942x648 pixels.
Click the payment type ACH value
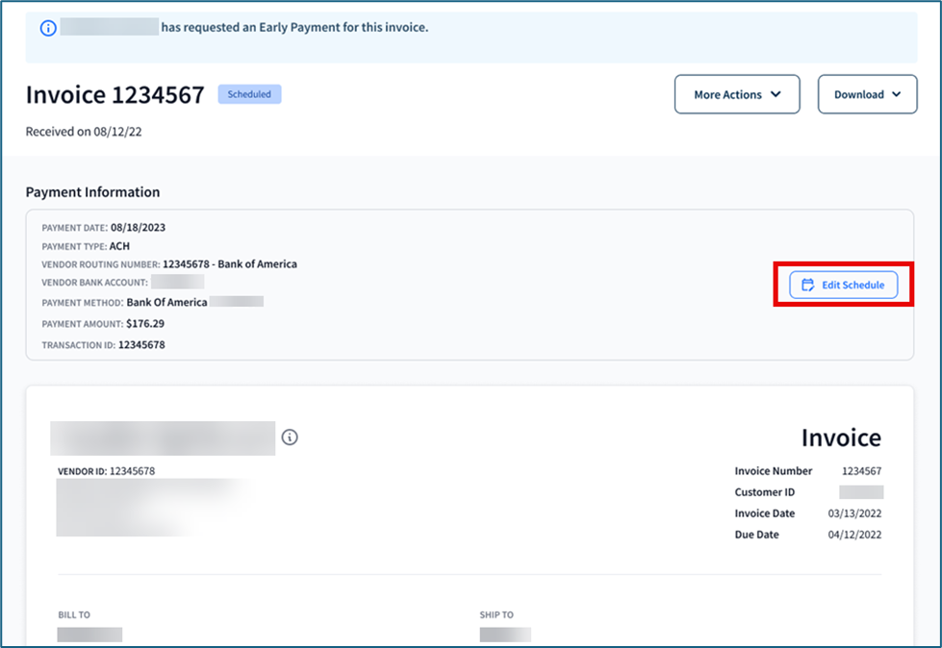[119, 246]
